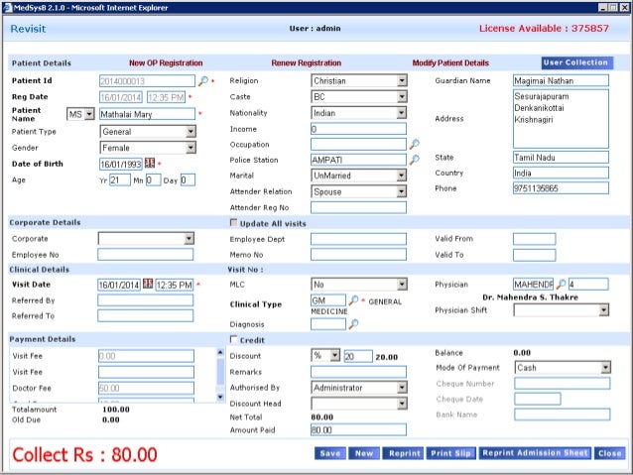The height and width of the screenshot is (475, 633).
Task: Click Physician search magnifier icon
Action: [561, 285]
